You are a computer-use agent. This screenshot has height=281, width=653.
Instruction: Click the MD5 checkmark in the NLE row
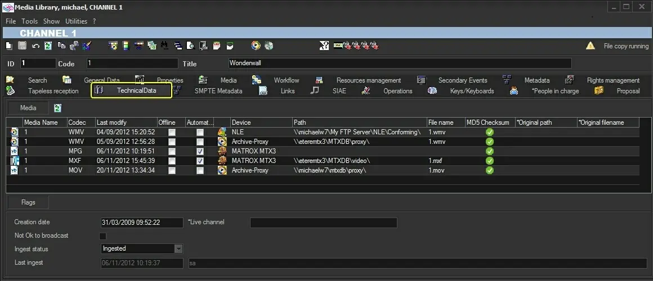pos(489,132)
